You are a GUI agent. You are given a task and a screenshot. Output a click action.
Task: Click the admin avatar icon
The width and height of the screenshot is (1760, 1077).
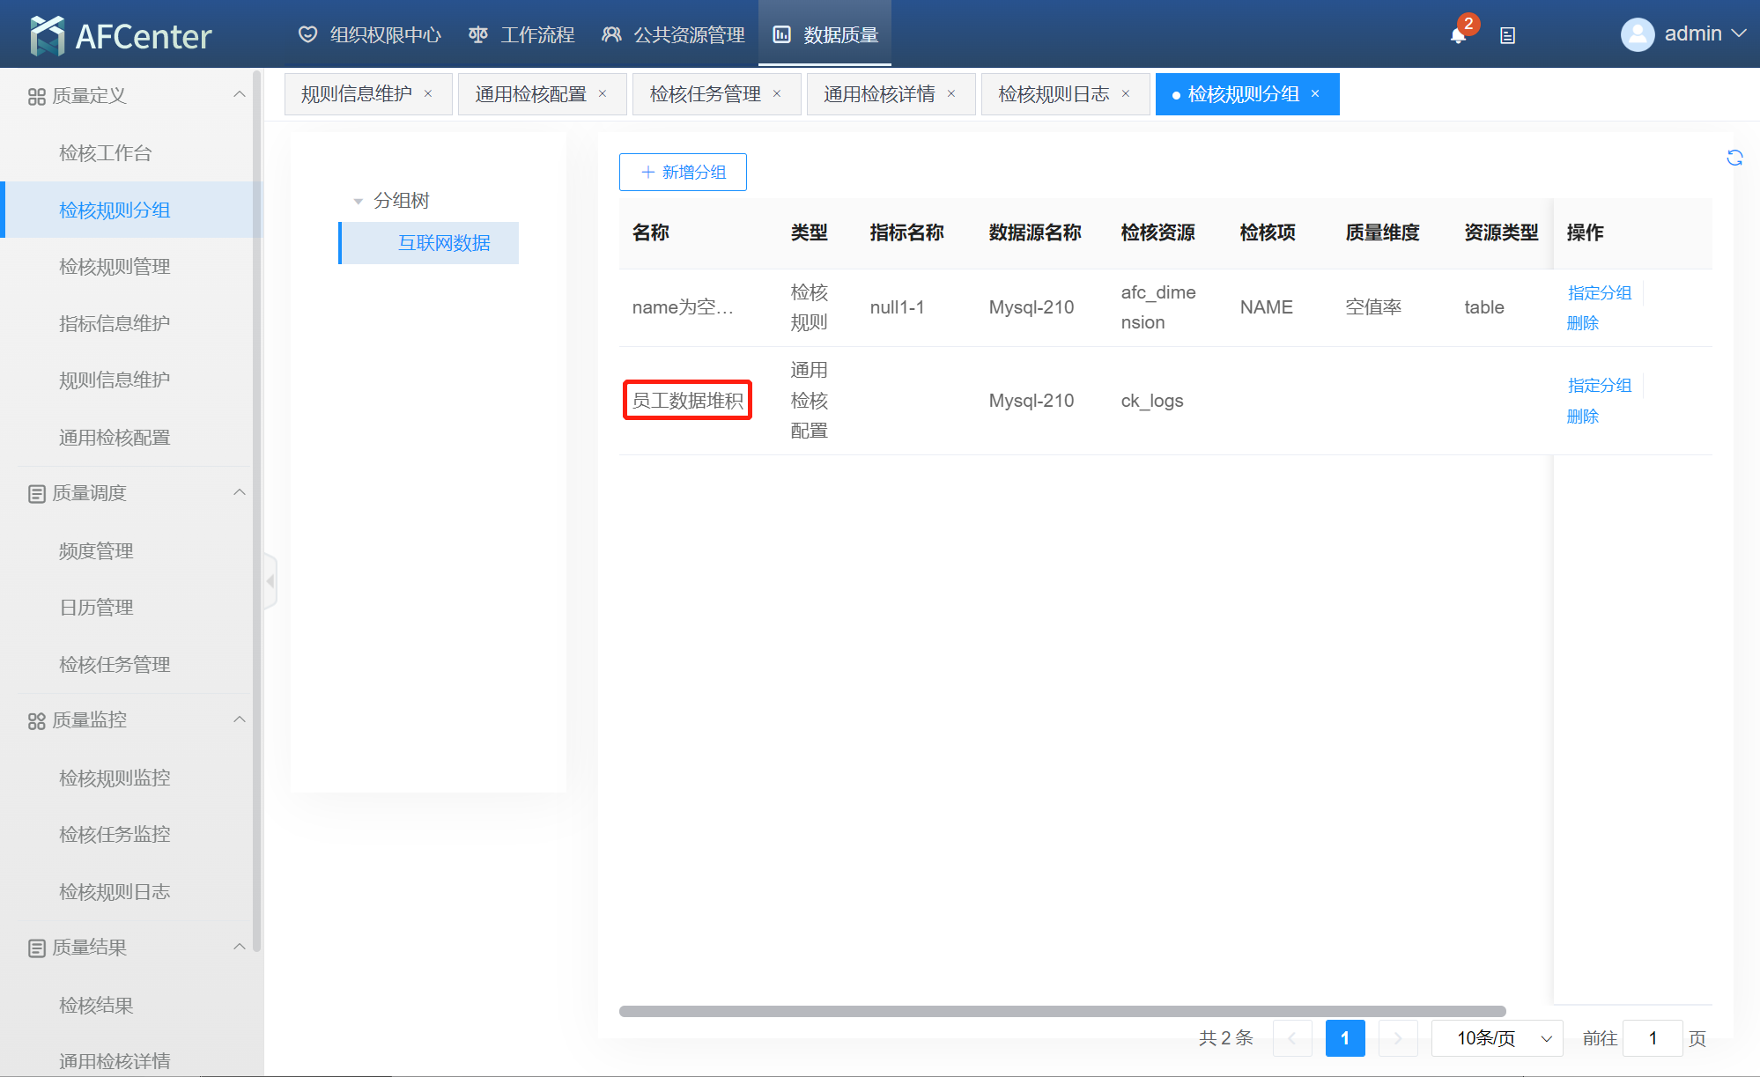click(x=1637, y=34)
